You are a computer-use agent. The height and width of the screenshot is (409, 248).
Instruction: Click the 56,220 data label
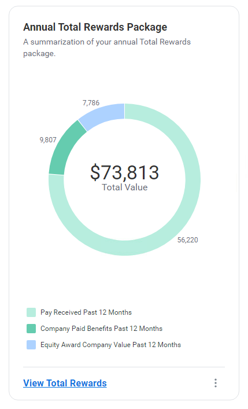click(x=188, y=239)
